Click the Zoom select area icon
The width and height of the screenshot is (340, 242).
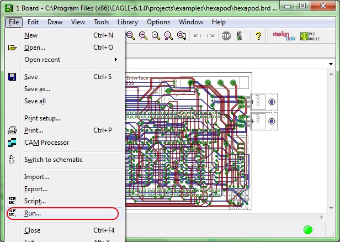(182, 35)
